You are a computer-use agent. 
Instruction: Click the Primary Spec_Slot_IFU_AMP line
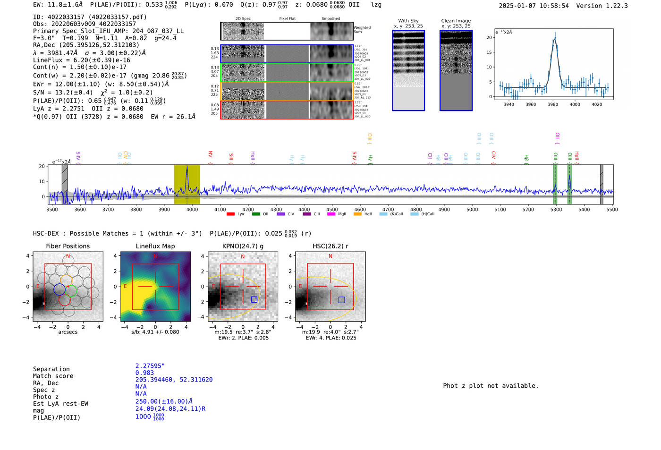[x=108, y=31]
